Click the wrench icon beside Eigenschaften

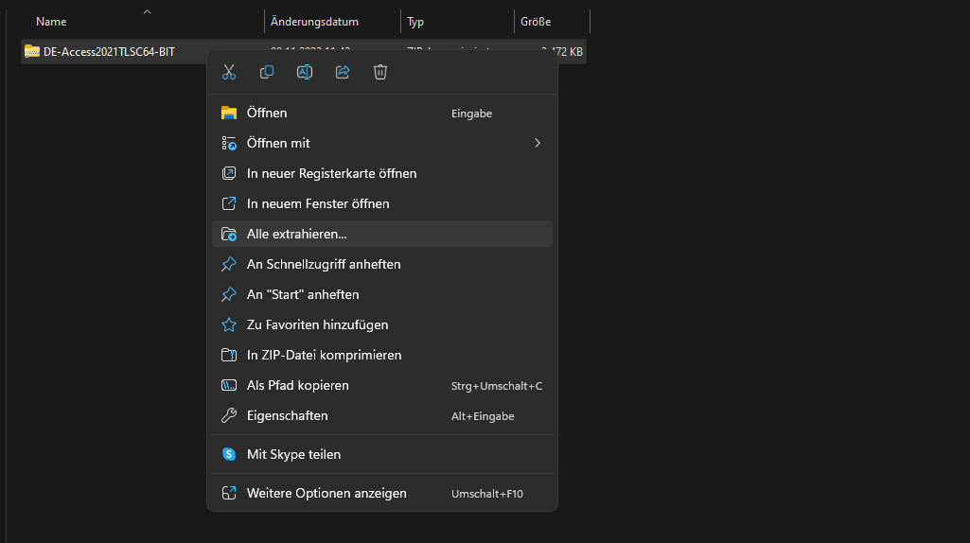pyautogui.click(x=229, y=415)
